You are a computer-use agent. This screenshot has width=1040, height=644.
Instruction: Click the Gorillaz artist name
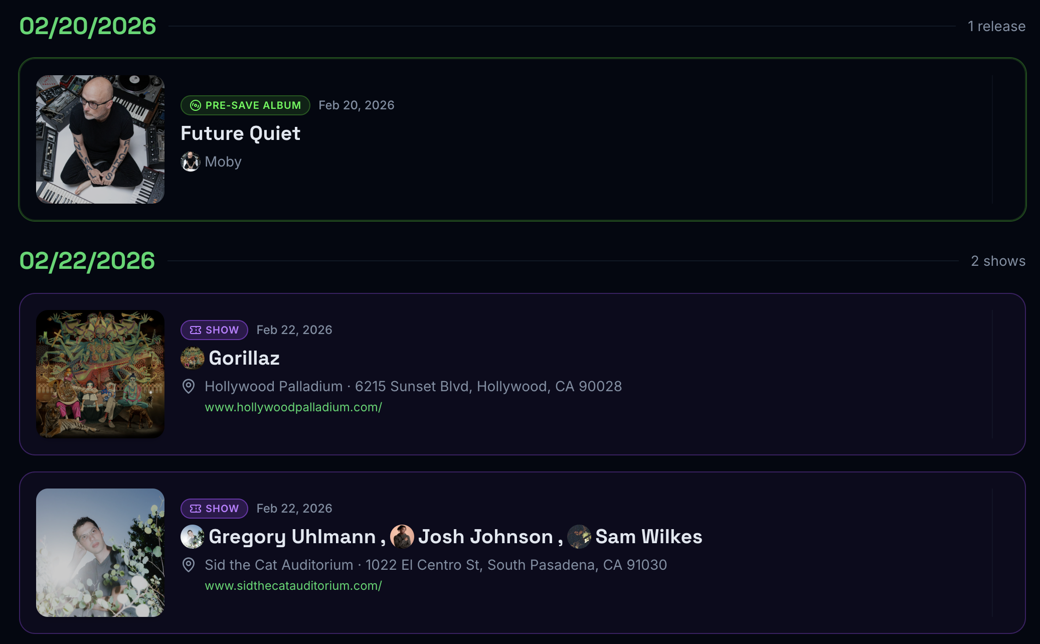click(x=244, y=358)
